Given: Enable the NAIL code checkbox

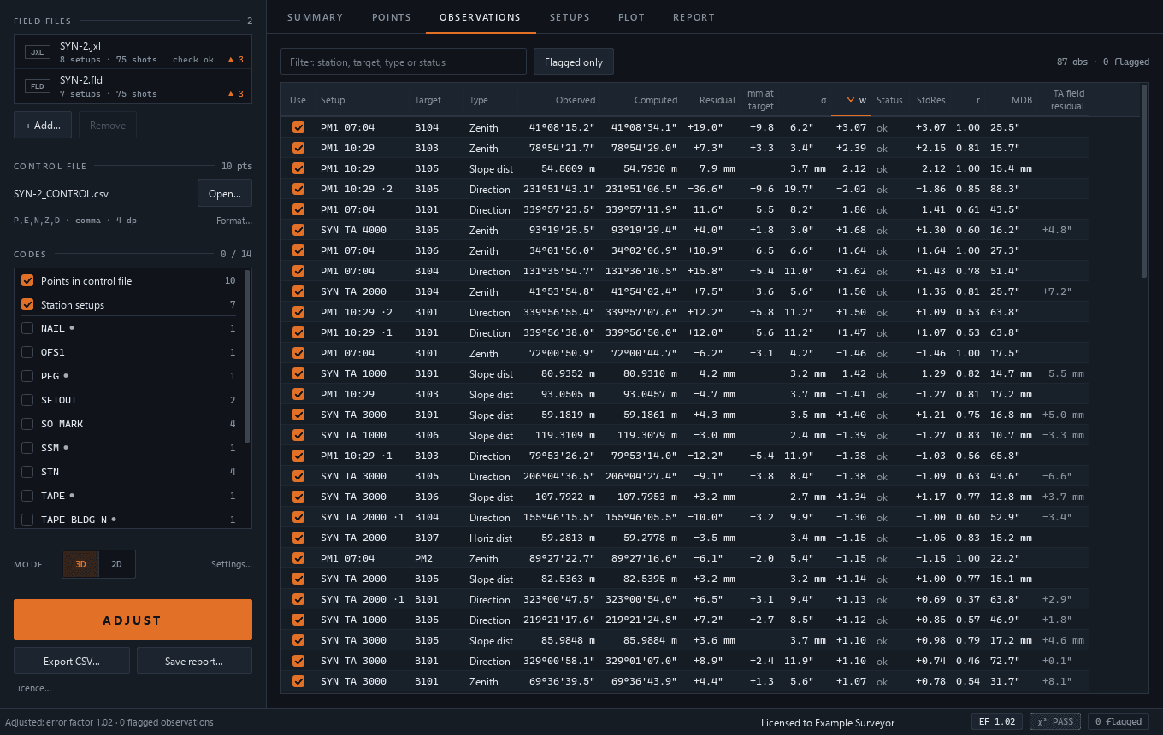Looking at the screenshot, I should (27, 328).
